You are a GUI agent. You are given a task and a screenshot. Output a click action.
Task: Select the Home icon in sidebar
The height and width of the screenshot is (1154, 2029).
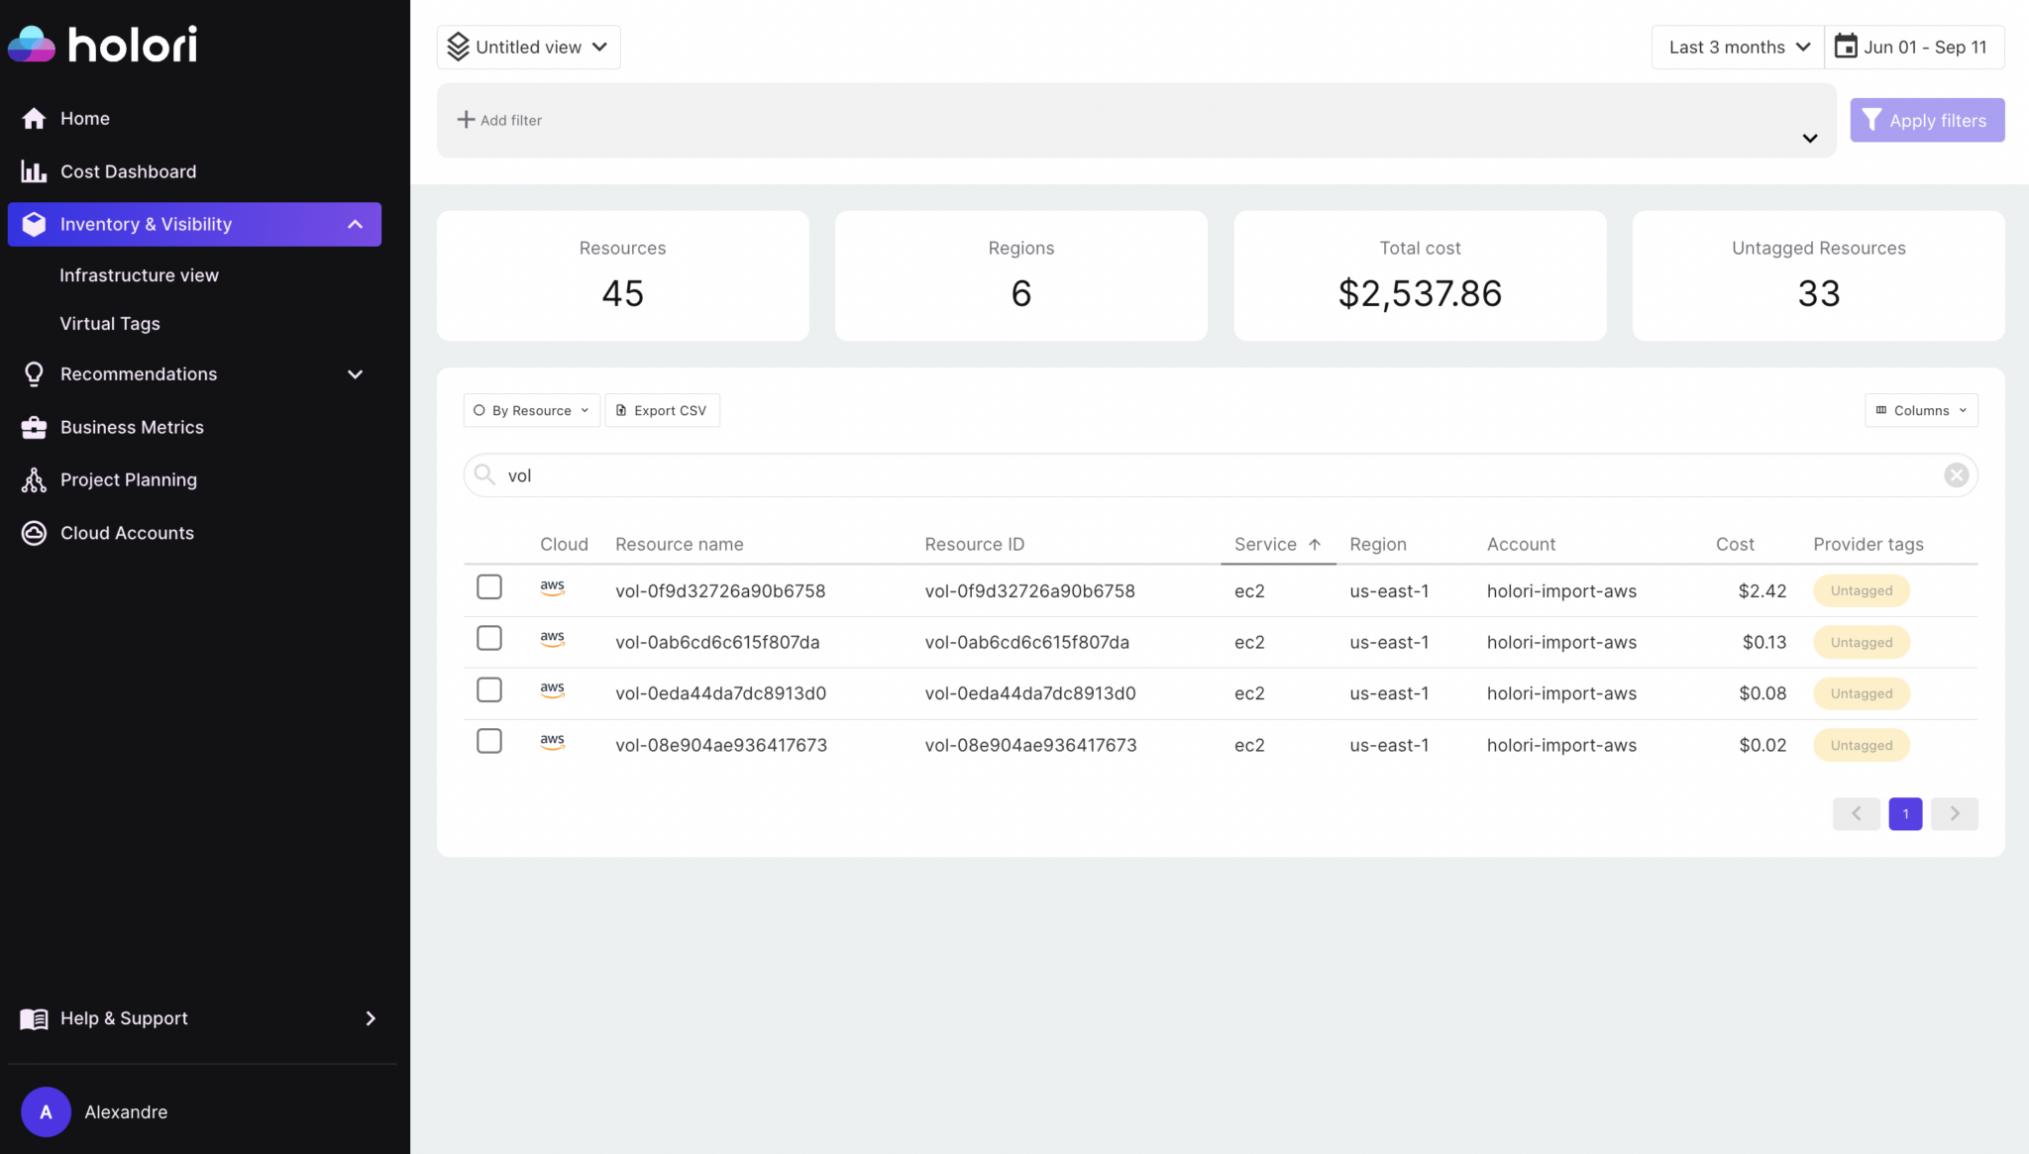35,118
